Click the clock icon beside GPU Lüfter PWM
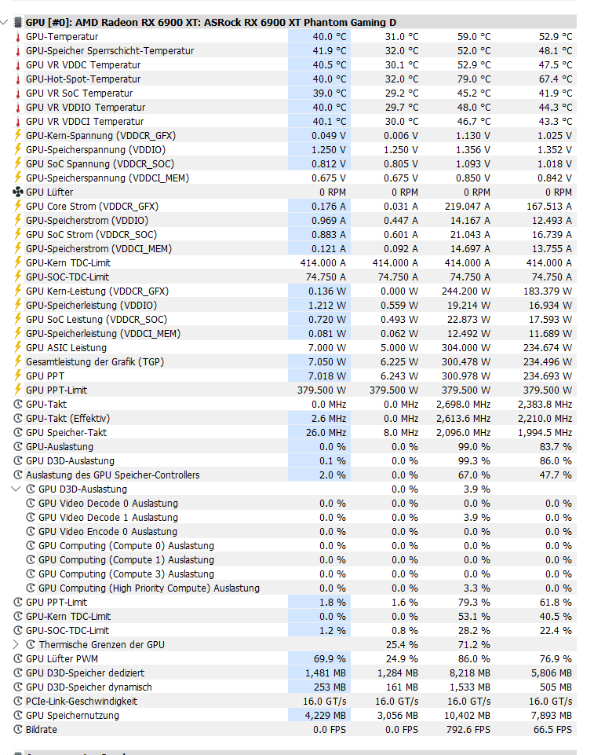The width and height of the screenshot is (594, 755). coord(18,658)
